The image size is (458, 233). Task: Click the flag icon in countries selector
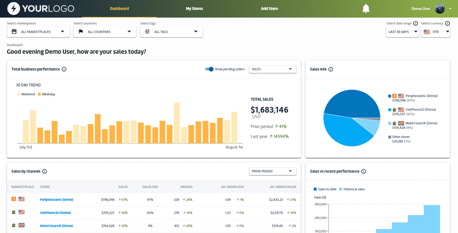click(x=81, y=32)
